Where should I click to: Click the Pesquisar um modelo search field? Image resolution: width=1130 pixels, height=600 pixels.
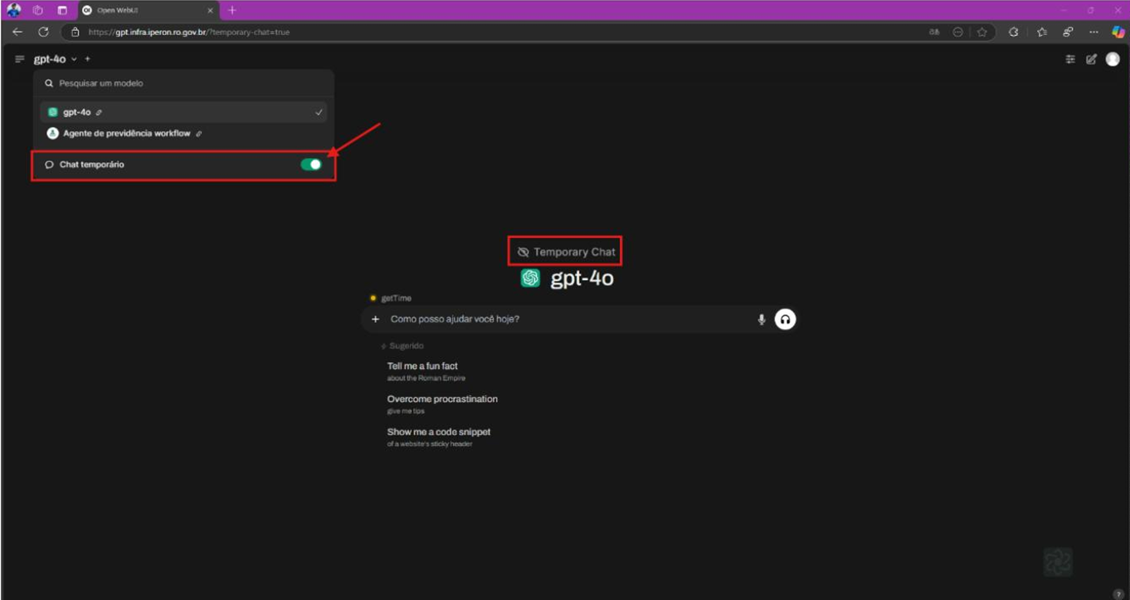pyautogui.click(x=183, y=83)
